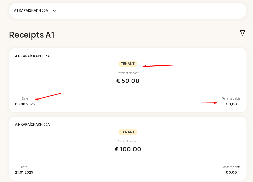Expand the A1 ΚΑΡΑΪΣΚΑΚΗ 53A chevron
The width and height of the screenshot is (253, 182).
54,11
